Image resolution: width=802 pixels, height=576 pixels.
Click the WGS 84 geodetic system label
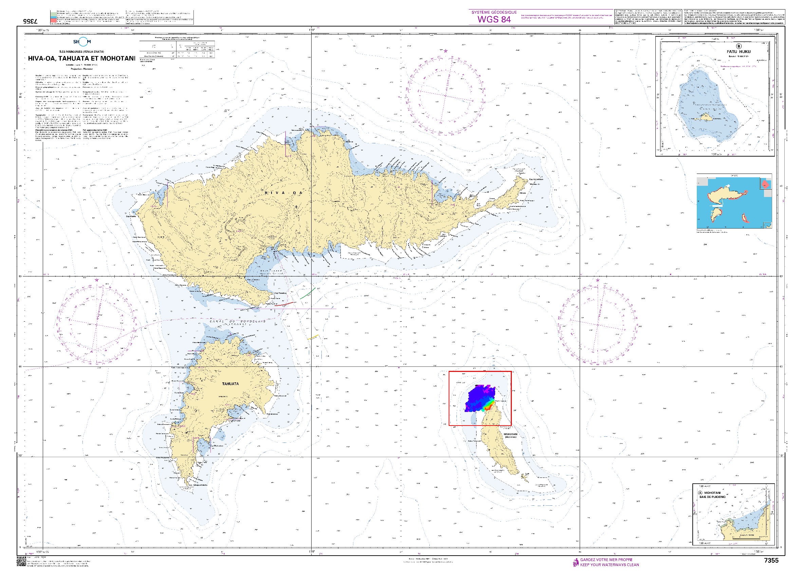pos(494,19)
